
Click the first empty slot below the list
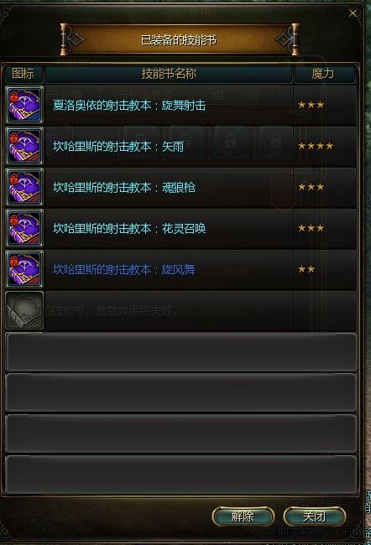pyautogui.click(x=181, y=352)
